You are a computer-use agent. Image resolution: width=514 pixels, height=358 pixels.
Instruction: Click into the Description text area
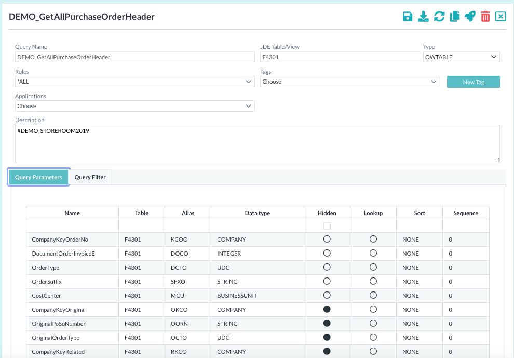tap(257, 143)
